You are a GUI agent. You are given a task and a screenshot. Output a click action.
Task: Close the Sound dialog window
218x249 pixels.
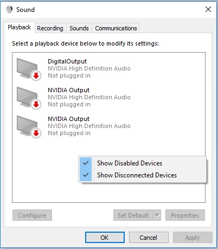(208, 9)
